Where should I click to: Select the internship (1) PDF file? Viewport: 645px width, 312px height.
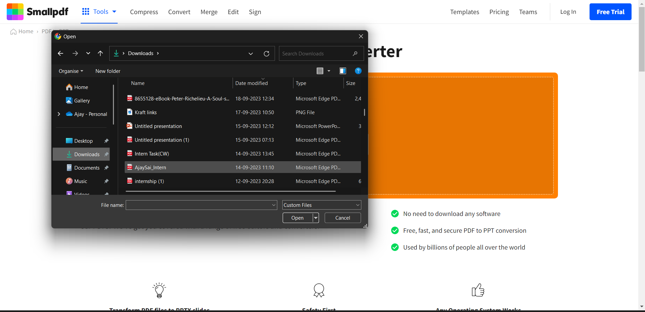point(243,181)
